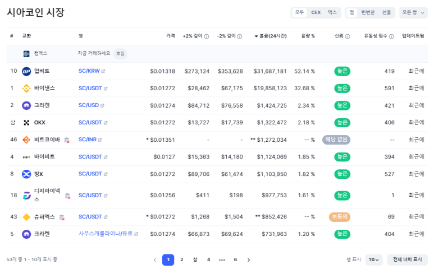This screenshot has height=269, width=434.
Task: Open the info icon beside -2% 깊이
Action: [240, 36]
